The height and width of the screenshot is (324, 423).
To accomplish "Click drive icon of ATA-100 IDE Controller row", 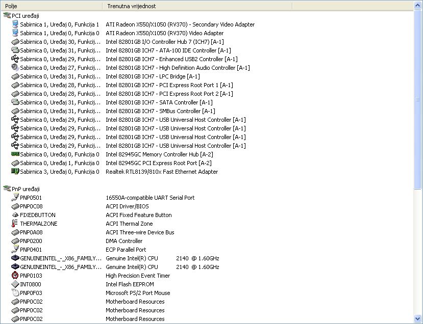I will [15, 50].
